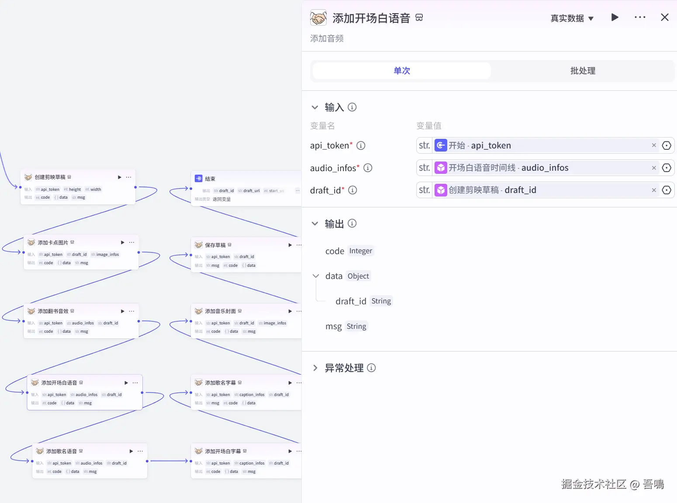Run the 添加开场白字幕 node
The height and width of the screenshot is (503, 677).
[x=290, y=451]
